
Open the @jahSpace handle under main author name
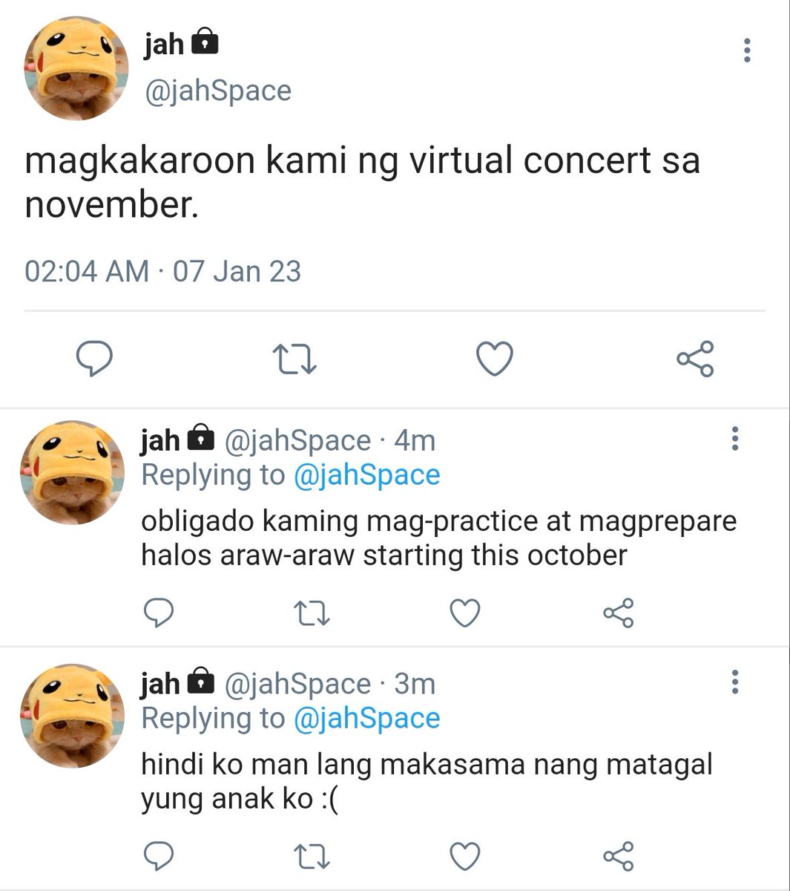click(218, 91)
